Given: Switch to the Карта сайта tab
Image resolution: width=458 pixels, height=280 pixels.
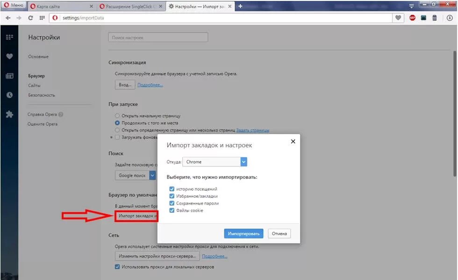Looking at the screenshot, I should (61, 6).
